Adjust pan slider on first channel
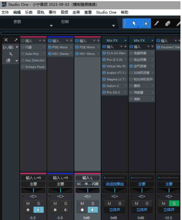 33,191
